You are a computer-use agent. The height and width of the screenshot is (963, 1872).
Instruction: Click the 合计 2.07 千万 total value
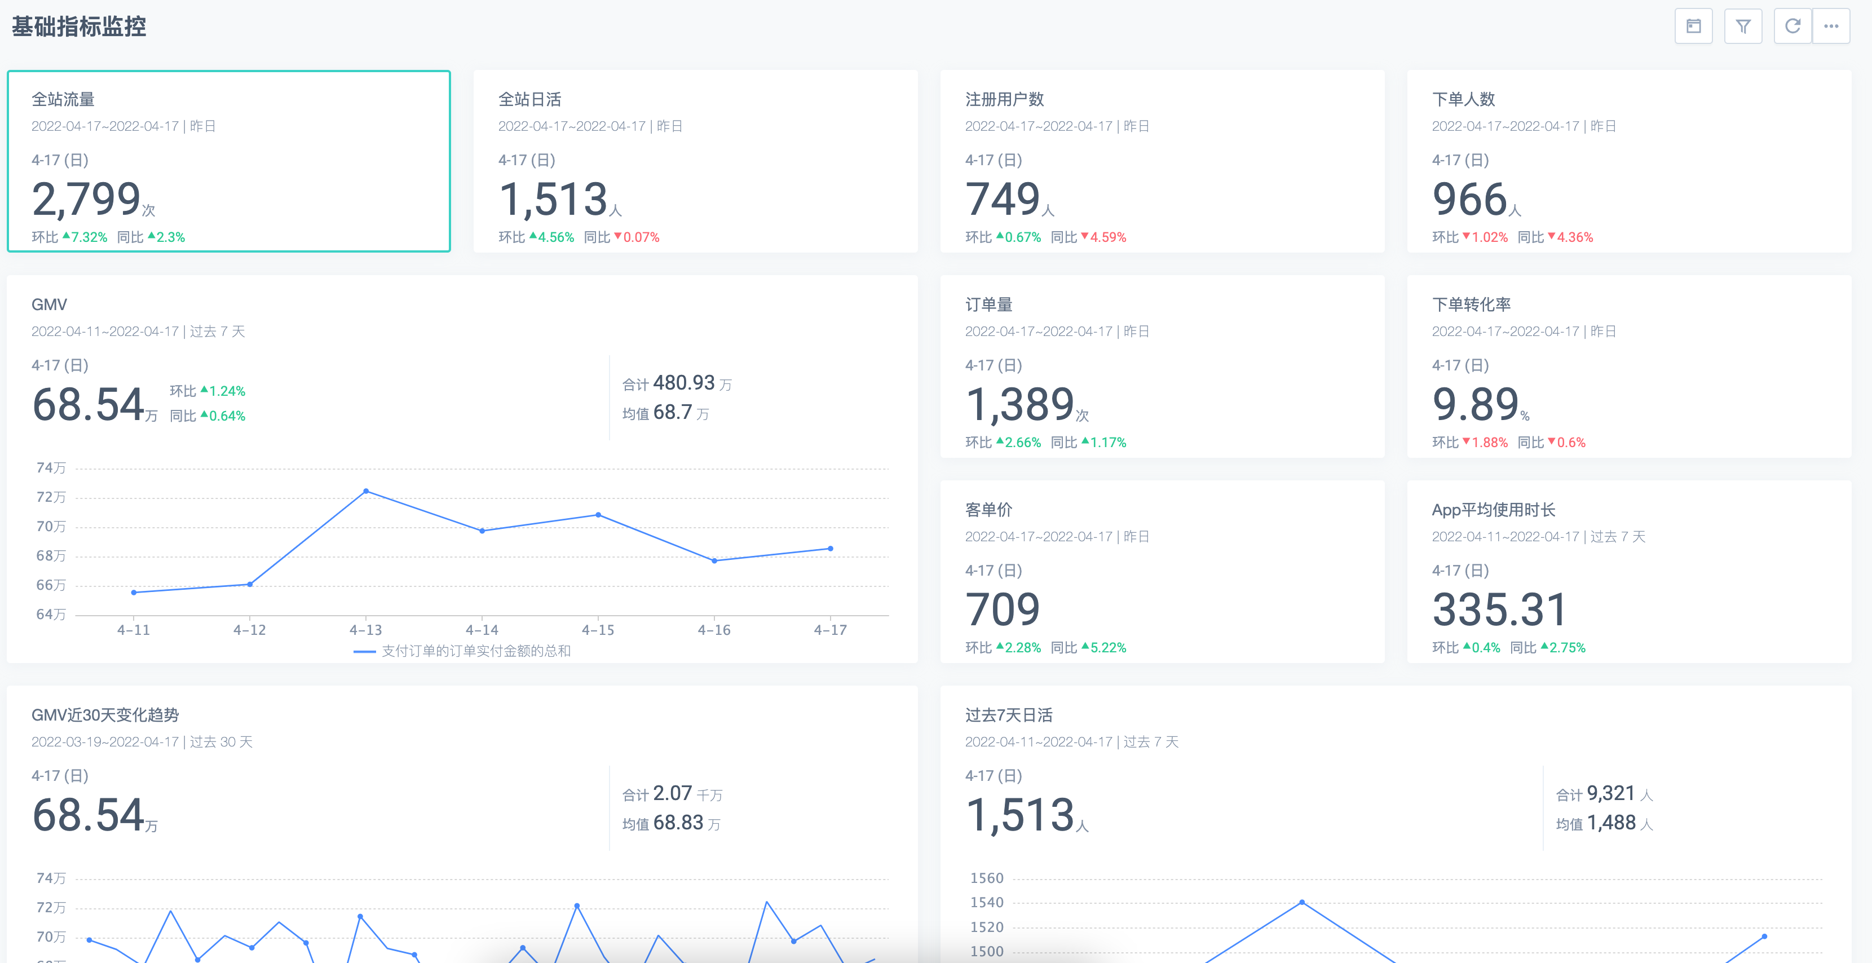point(673,794)
